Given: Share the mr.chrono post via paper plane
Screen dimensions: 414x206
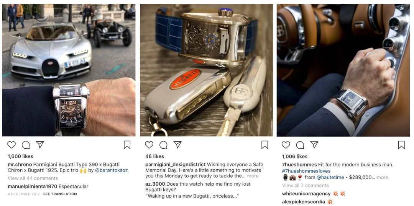Looking at the screenshot, I should click(x=39, y=144).
